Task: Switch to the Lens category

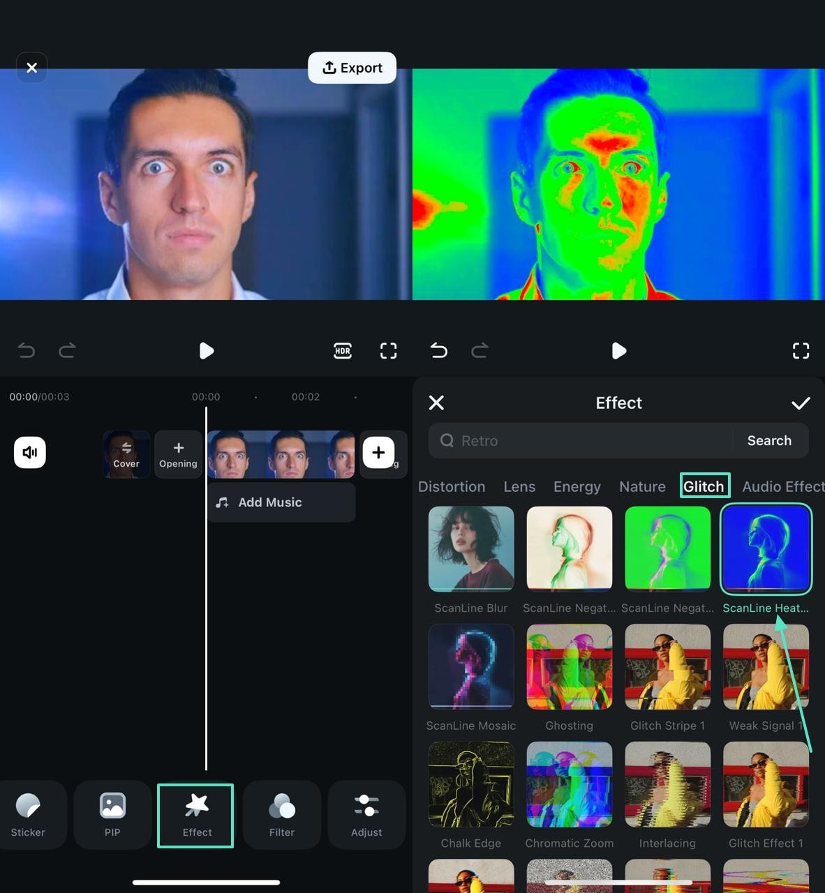Action: (519, 486)
